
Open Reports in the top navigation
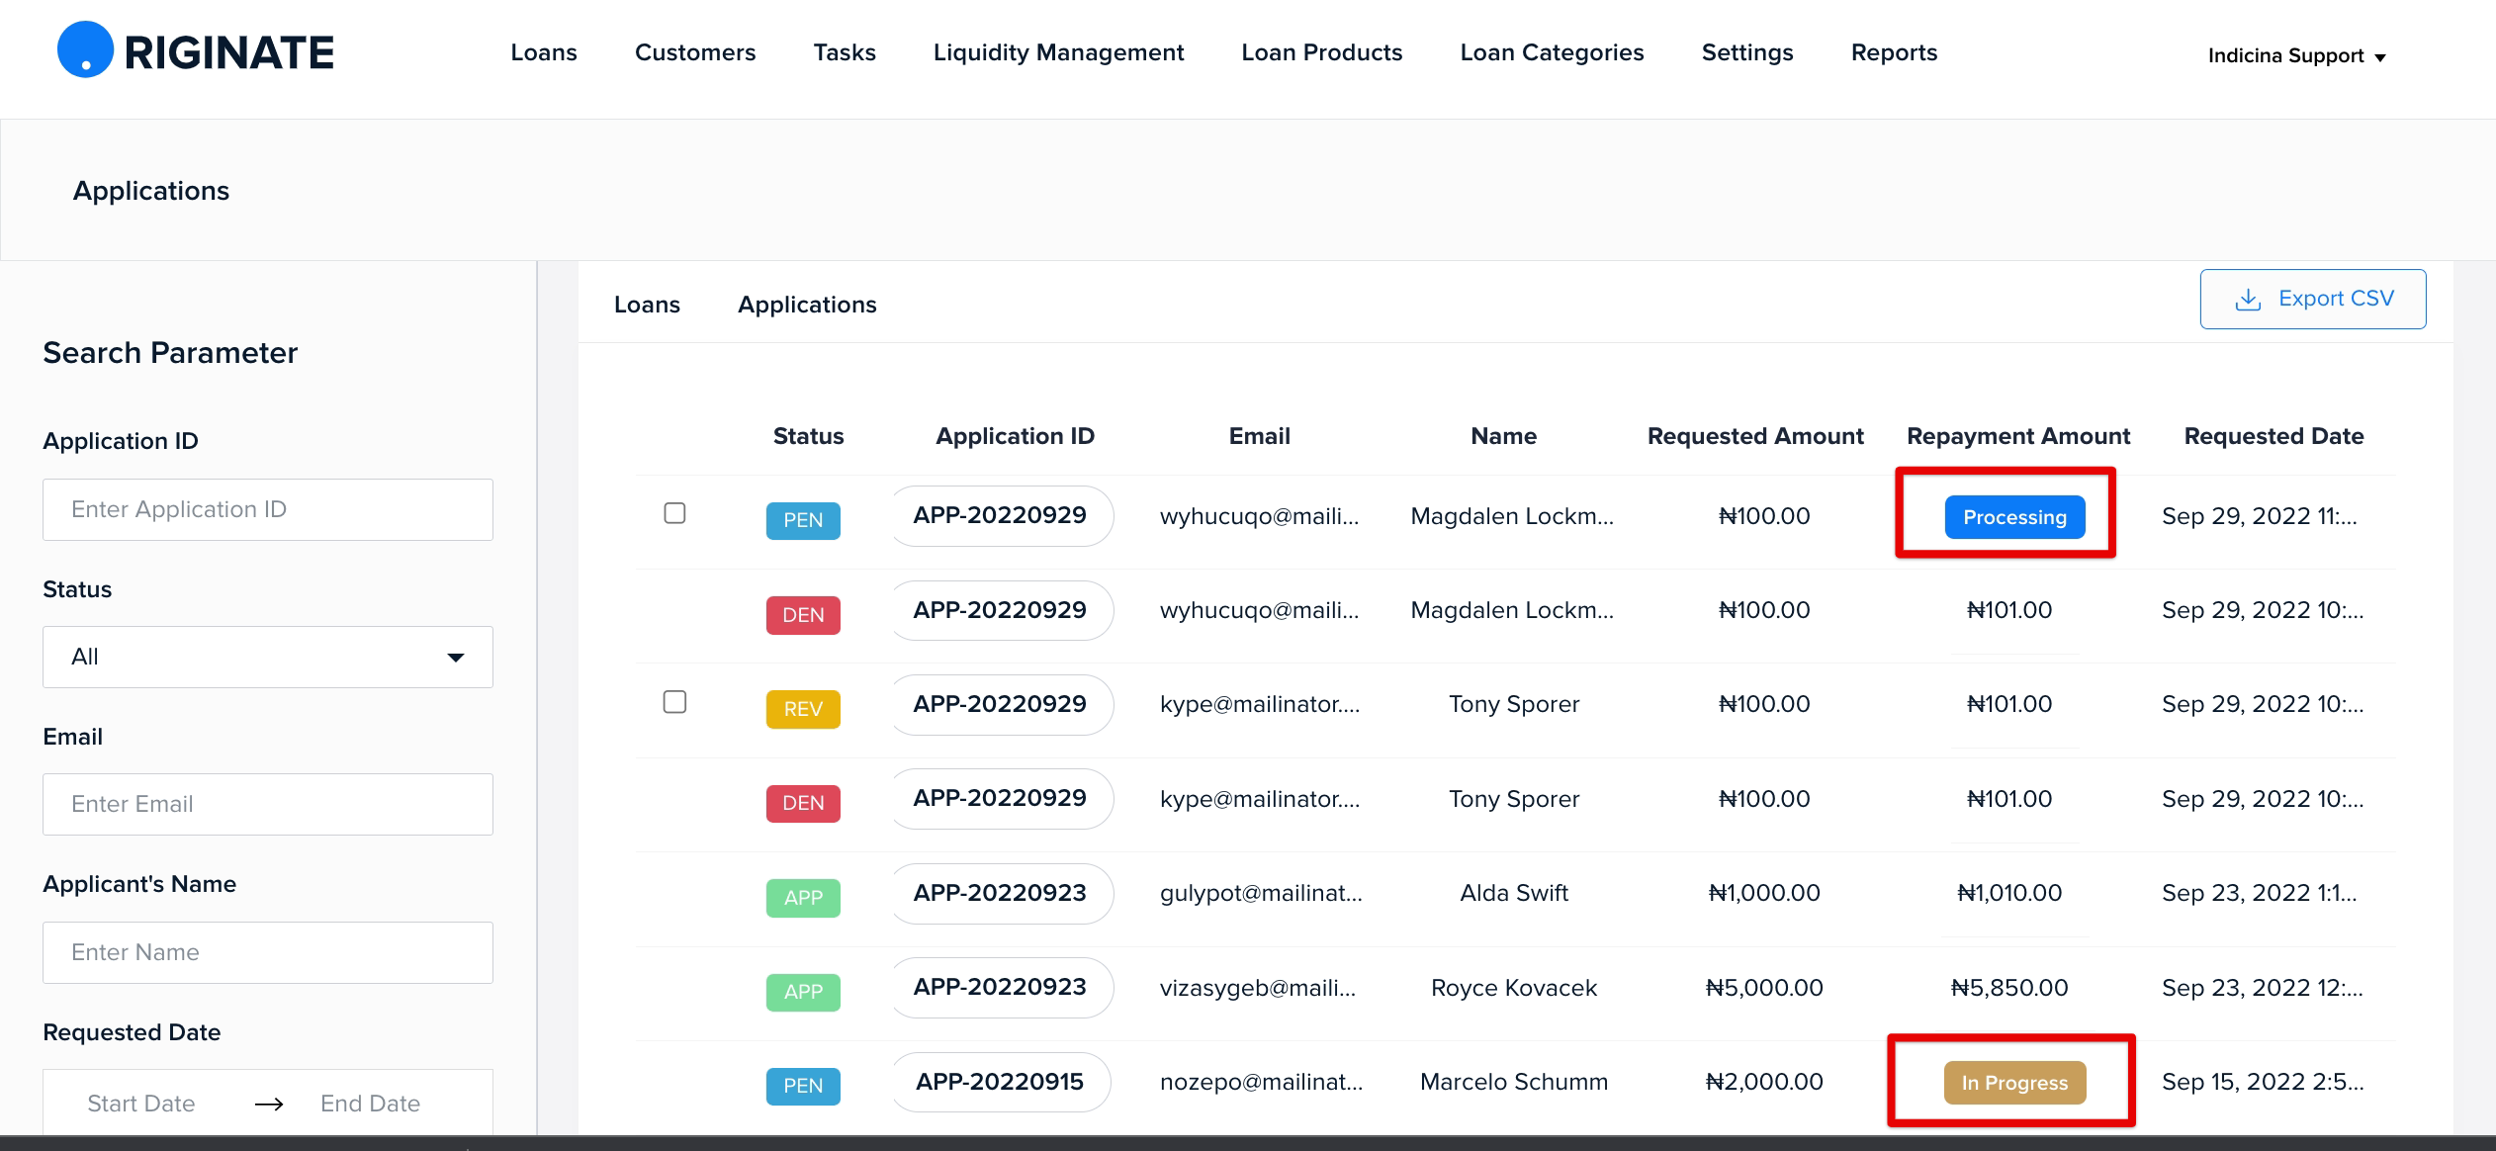[x=1894, y=52]
